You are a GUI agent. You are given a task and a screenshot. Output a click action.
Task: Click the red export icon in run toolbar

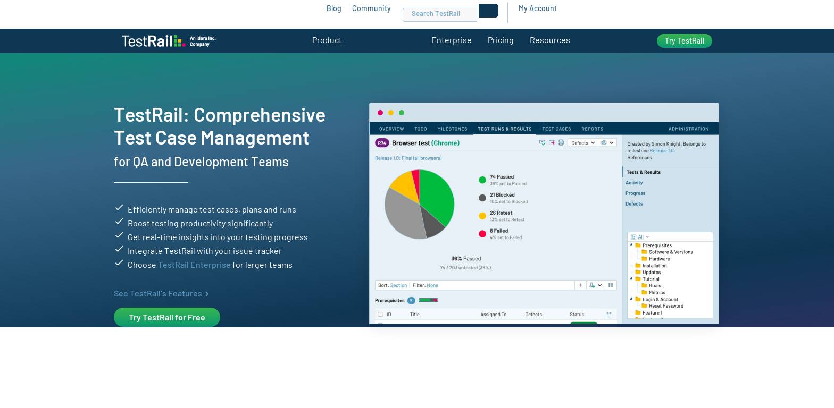(x=552, y=143)
